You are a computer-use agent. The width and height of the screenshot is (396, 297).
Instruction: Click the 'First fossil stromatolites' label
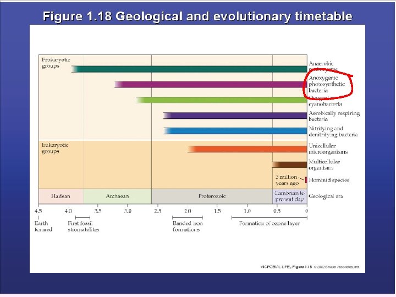pyautogui.click(x=84, y=226)
